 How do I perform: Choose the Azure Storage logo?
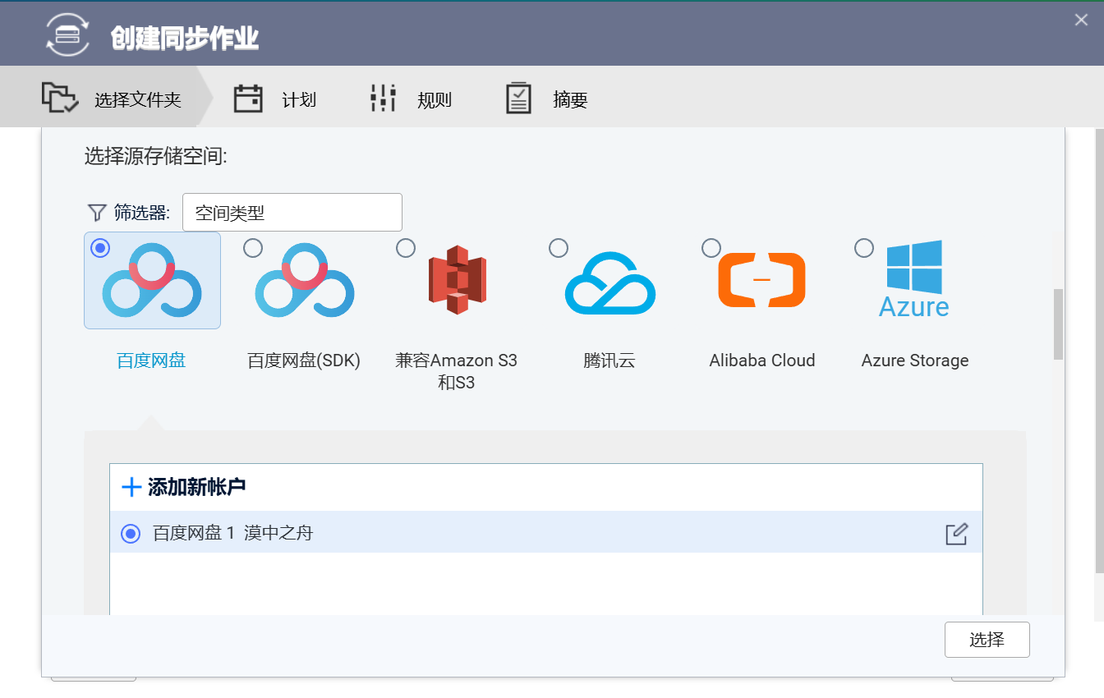click(914, 279)
